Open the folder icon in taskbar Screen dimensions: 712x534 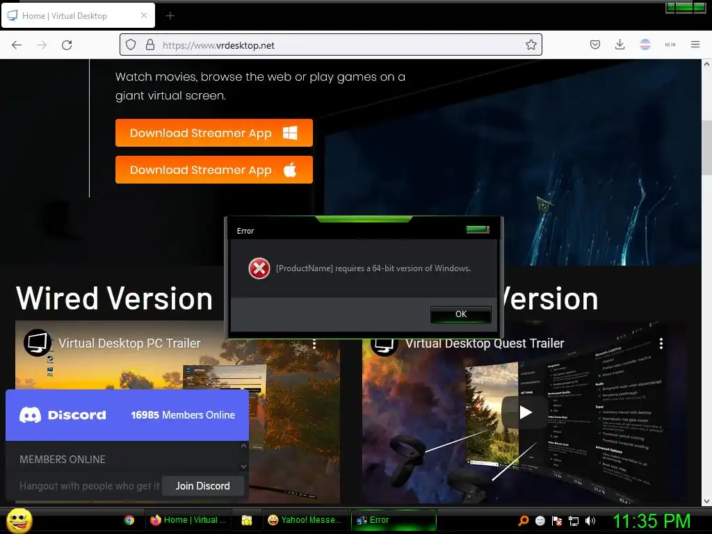[247, 520]
